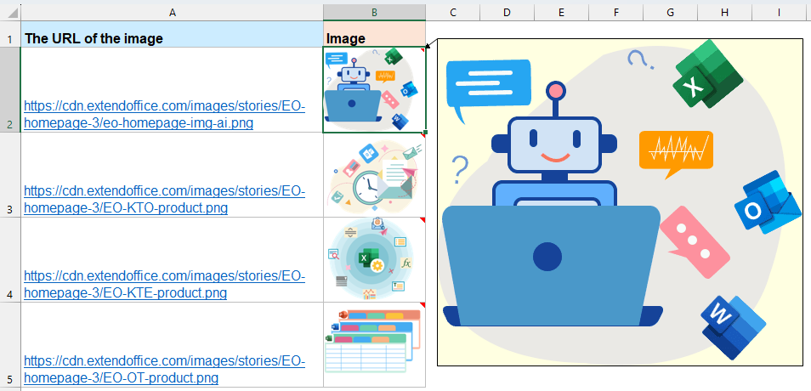Viewport: 811px width, 391px height.
Task: Open the EO-OT-product.png URL link
Action: (164, 370)
